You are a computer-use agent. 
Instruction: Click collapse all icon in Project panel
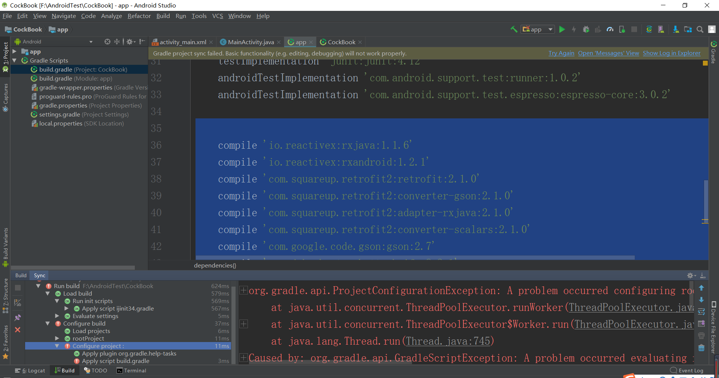(117, 42)
